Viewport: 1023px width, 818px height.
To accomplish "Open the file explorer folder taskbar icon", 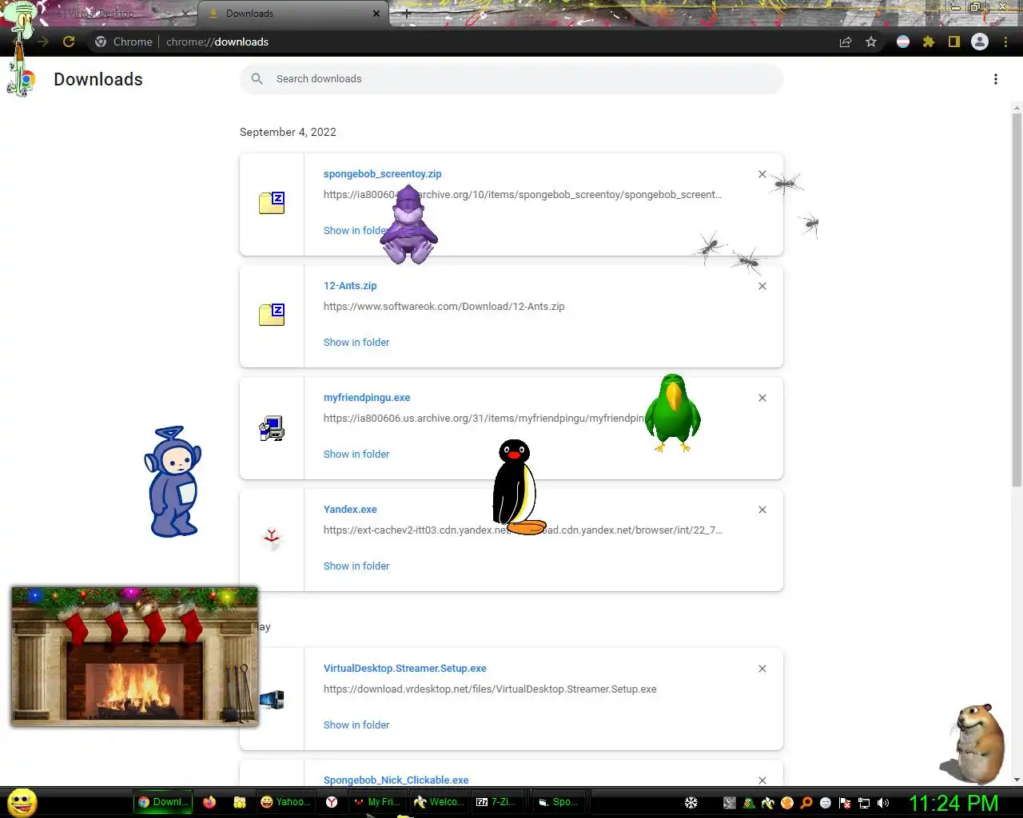I will (239, 802).
